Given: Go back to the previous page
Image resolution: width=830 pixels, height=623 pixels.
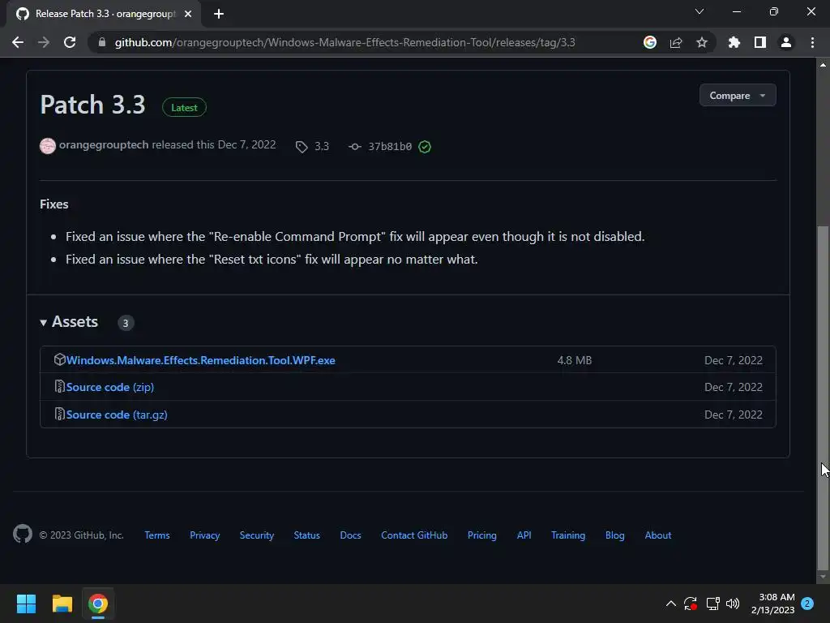Looking at the screenshot, I should [x=18, y=42].
